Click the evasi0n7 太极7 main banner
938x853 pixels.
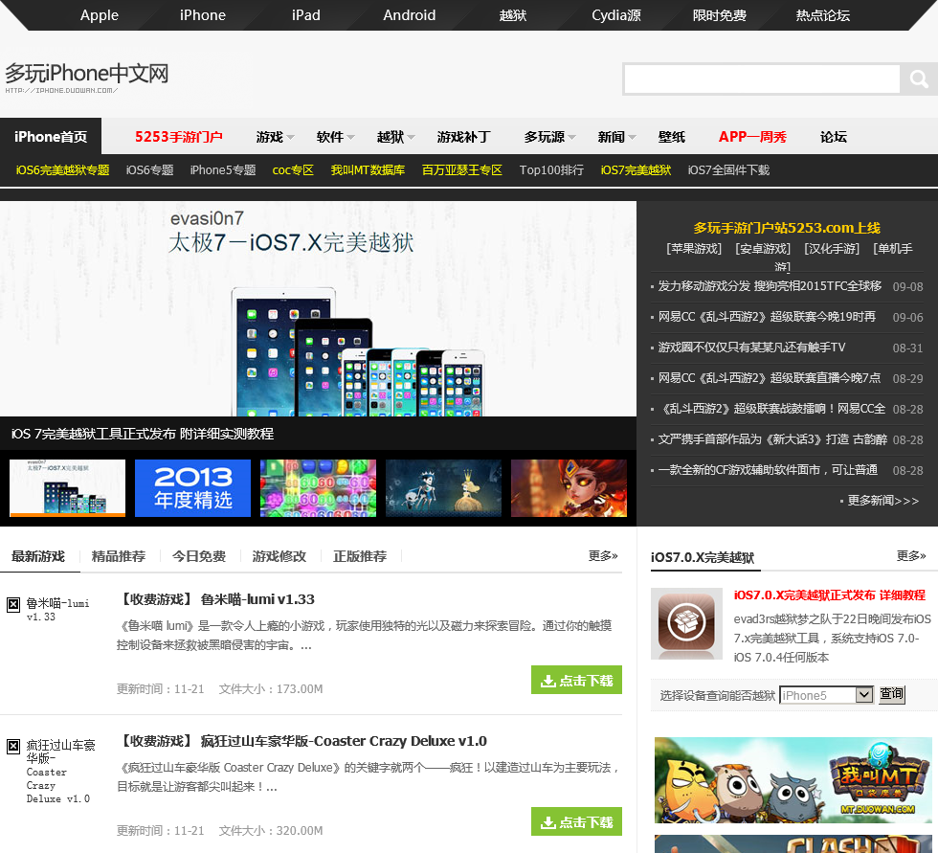[318, 308]
